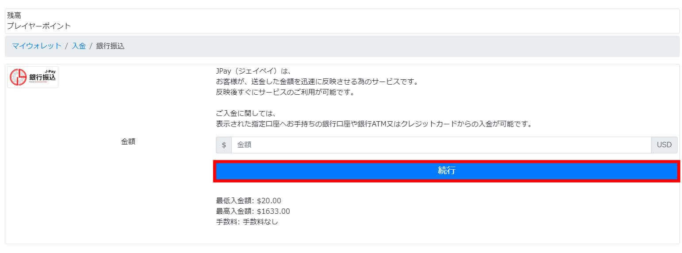This screenshot has width=682, height=253.
Task: Click the $ prefix beside amount field
Action: click(x=224, y=145)
